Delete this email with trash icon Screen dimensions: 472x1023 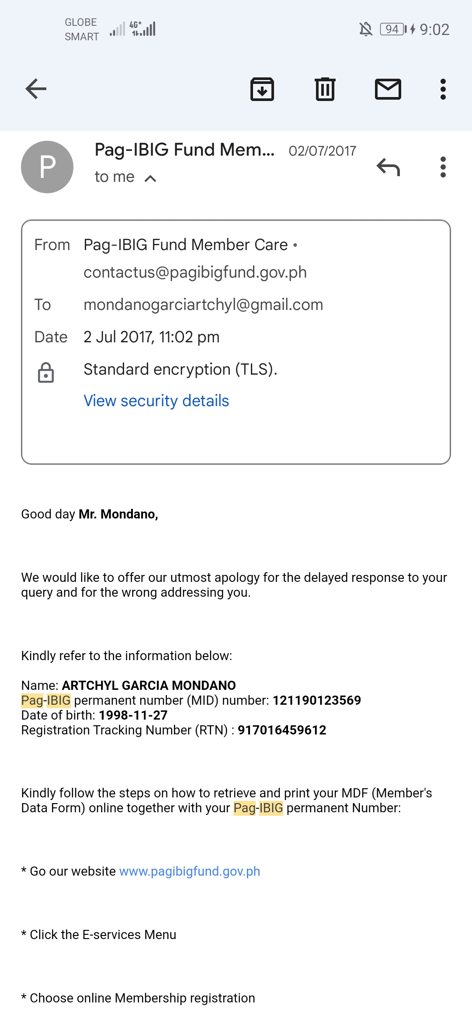325,89
